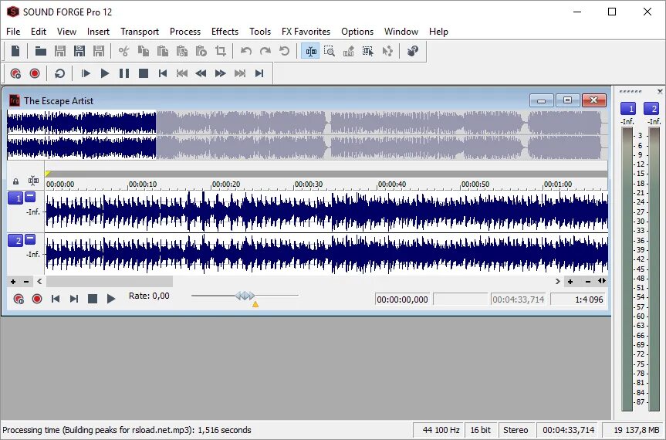Click the cursor position field 00:00:00,000
Viewport: 666px width, 440px height.
point(402,300)
